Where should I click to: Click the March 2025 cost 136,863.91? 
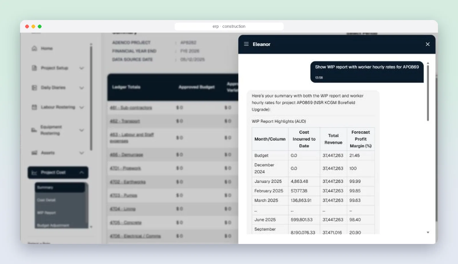[301, 200]
